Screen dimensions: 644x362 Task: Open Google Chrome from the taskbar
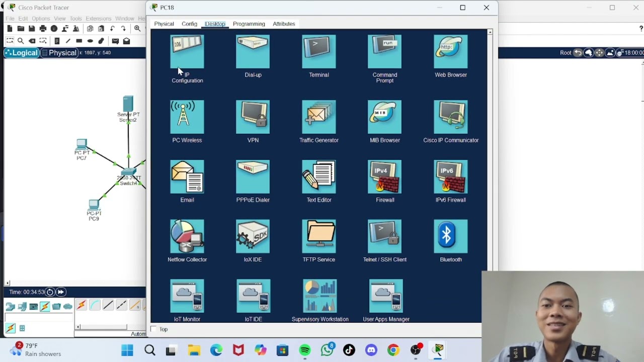(x=393, y=350)
